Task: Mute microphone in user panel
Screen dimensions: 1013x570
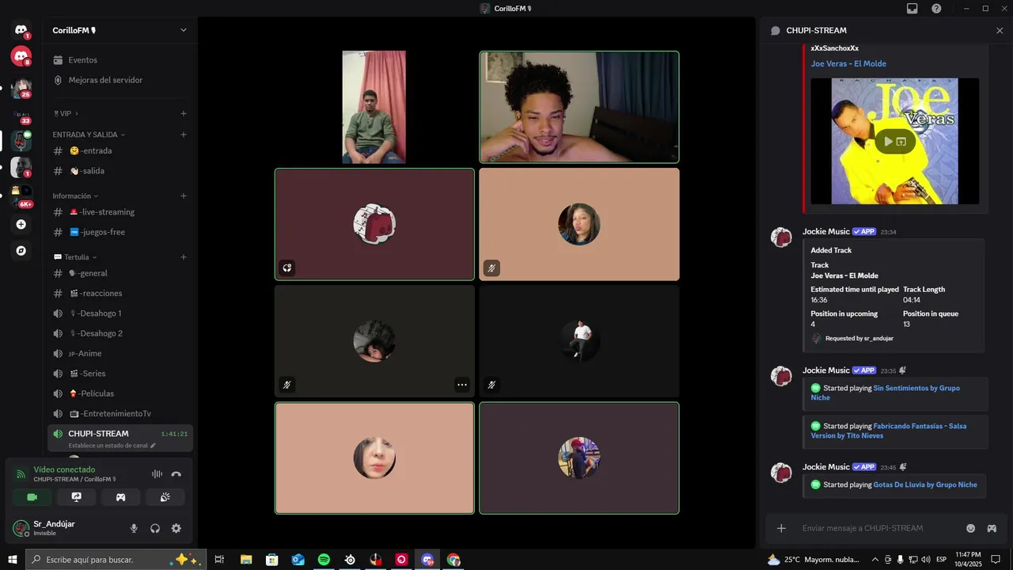Action: click(134, 528)
